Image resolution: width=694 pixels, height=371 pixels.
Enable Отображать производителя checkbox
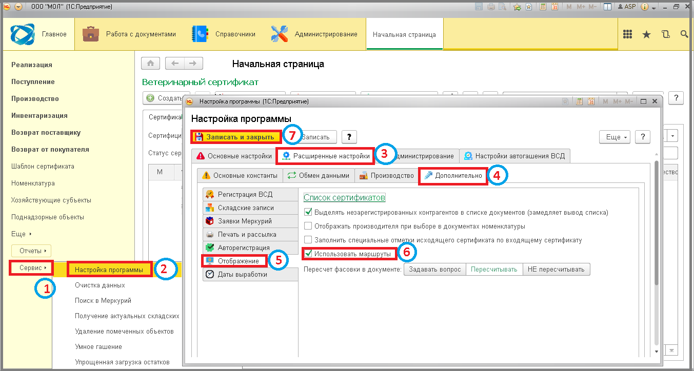coord(308,226)
